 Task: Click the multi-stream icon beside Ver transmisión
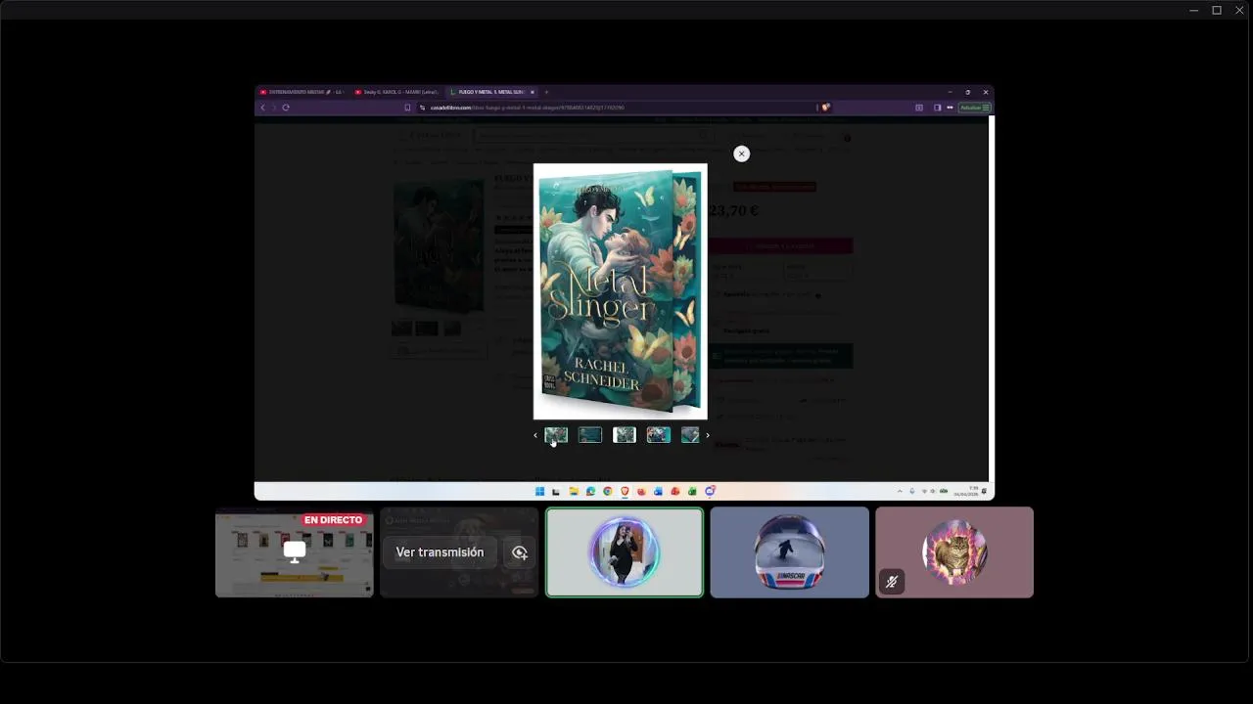520,552
